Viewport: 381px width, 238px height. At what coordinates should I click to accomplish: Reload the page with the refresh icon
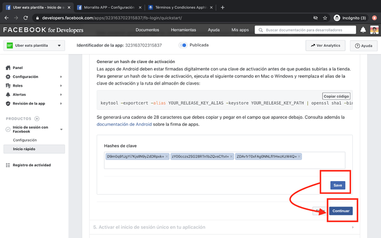pyautogui.click(x=25, y=18)
